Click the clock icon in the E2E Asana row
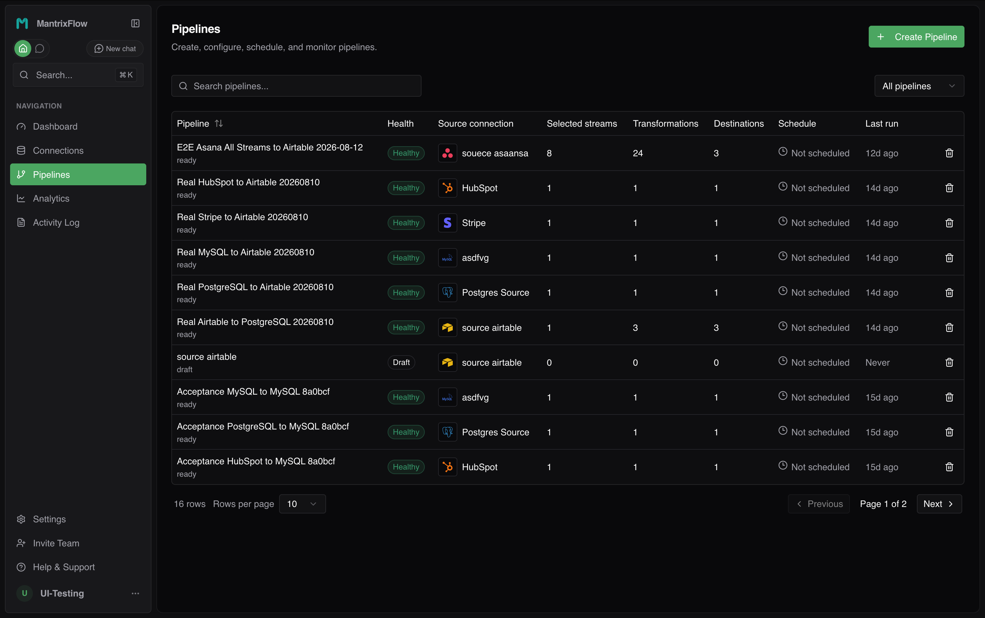Screen dimensions: 985x618 (783, 152)
